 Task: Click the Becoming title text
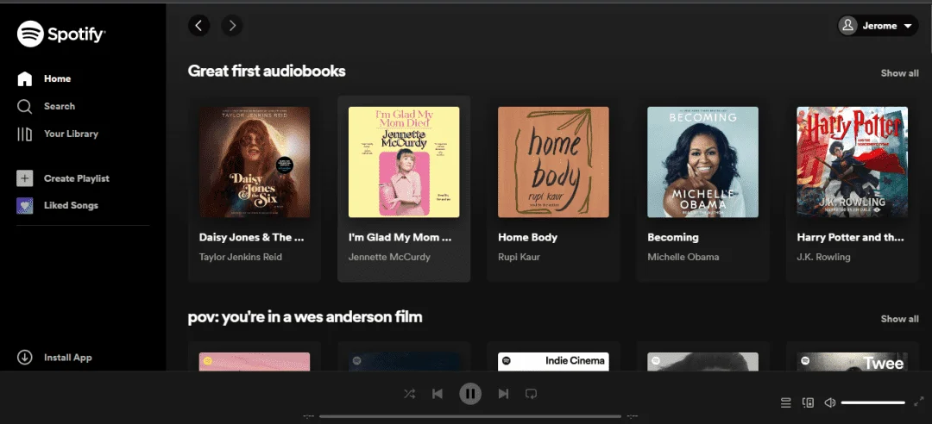pos(673,238)
